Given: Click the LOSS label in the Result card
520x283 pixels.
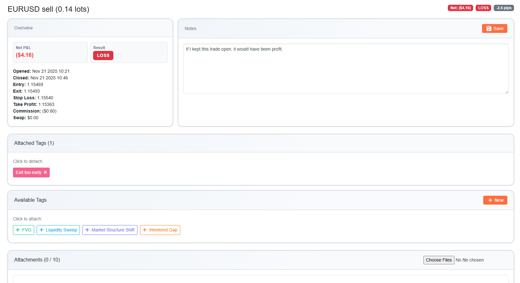Looking at the screenshot, I should pyautogui.click(x=103, y=55).
